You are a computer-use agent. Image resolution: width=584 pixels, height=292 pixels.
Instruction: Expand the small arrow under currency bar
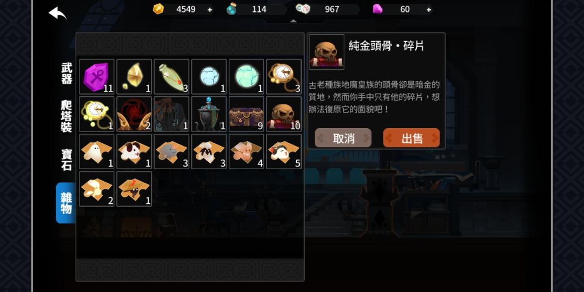click(x=294, y=21)
